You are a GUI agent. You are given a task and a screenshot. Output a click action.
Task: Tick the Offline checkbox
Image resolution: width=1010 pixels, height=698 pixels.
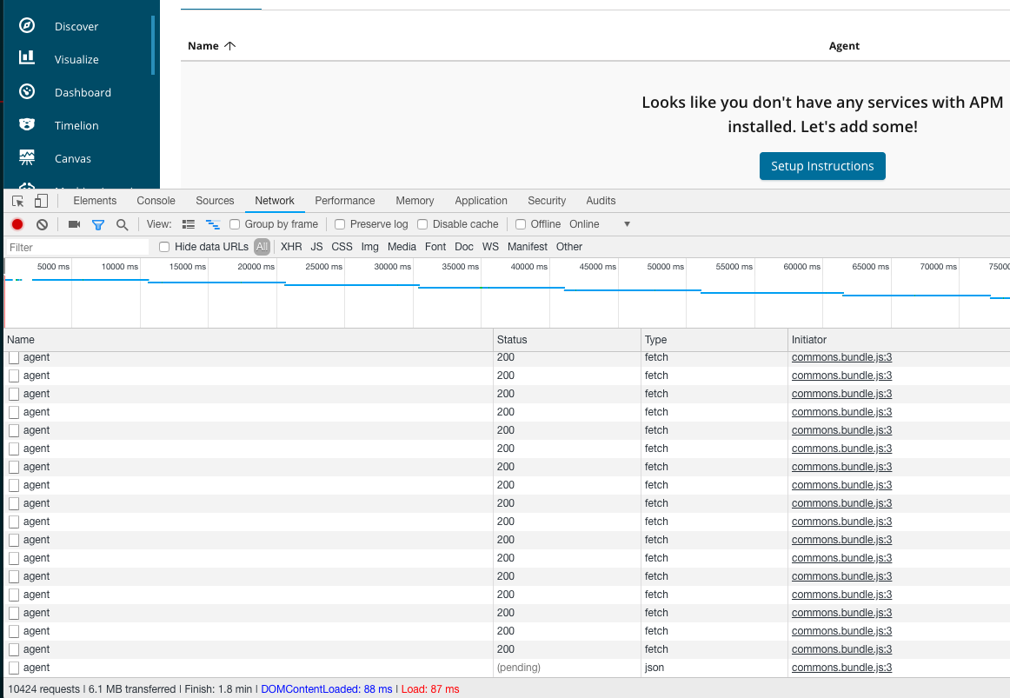pos(521,224)
